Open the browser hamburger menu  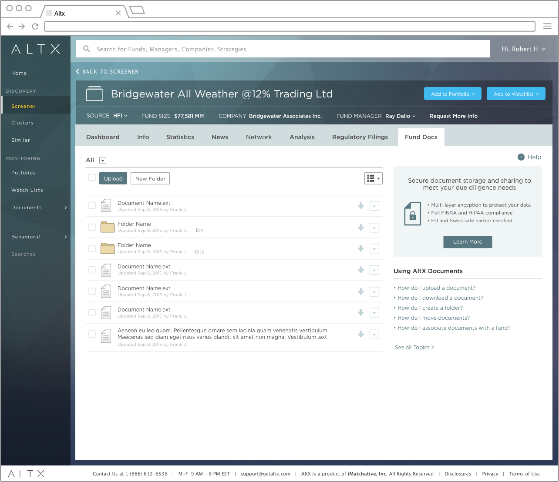tap(547, 27)
